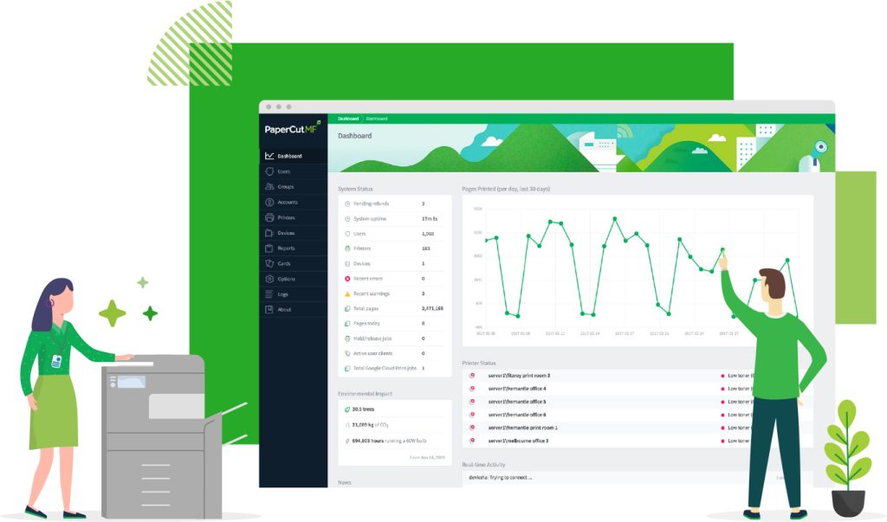Select the Accounts icon in left navigation

click(269, 203)
